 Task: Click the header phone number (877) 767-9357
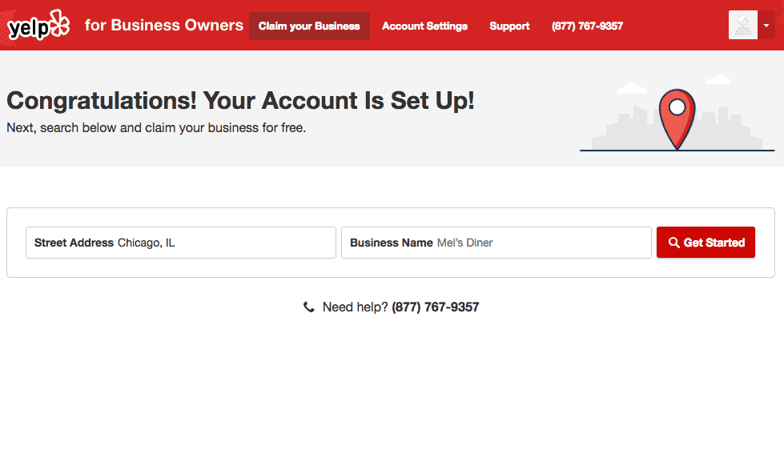[587, 26]
